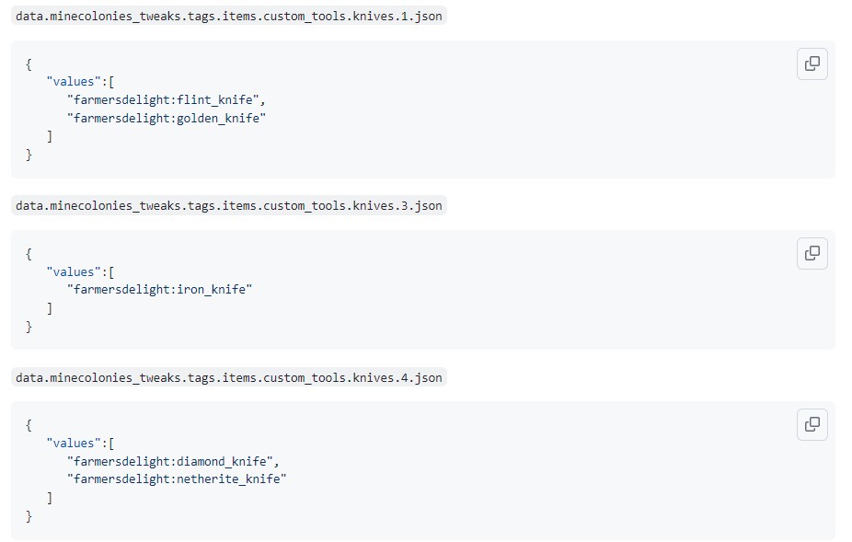Click the "farmersdelight:golden_knife" string
852x542 pixels.
(166, 118)
